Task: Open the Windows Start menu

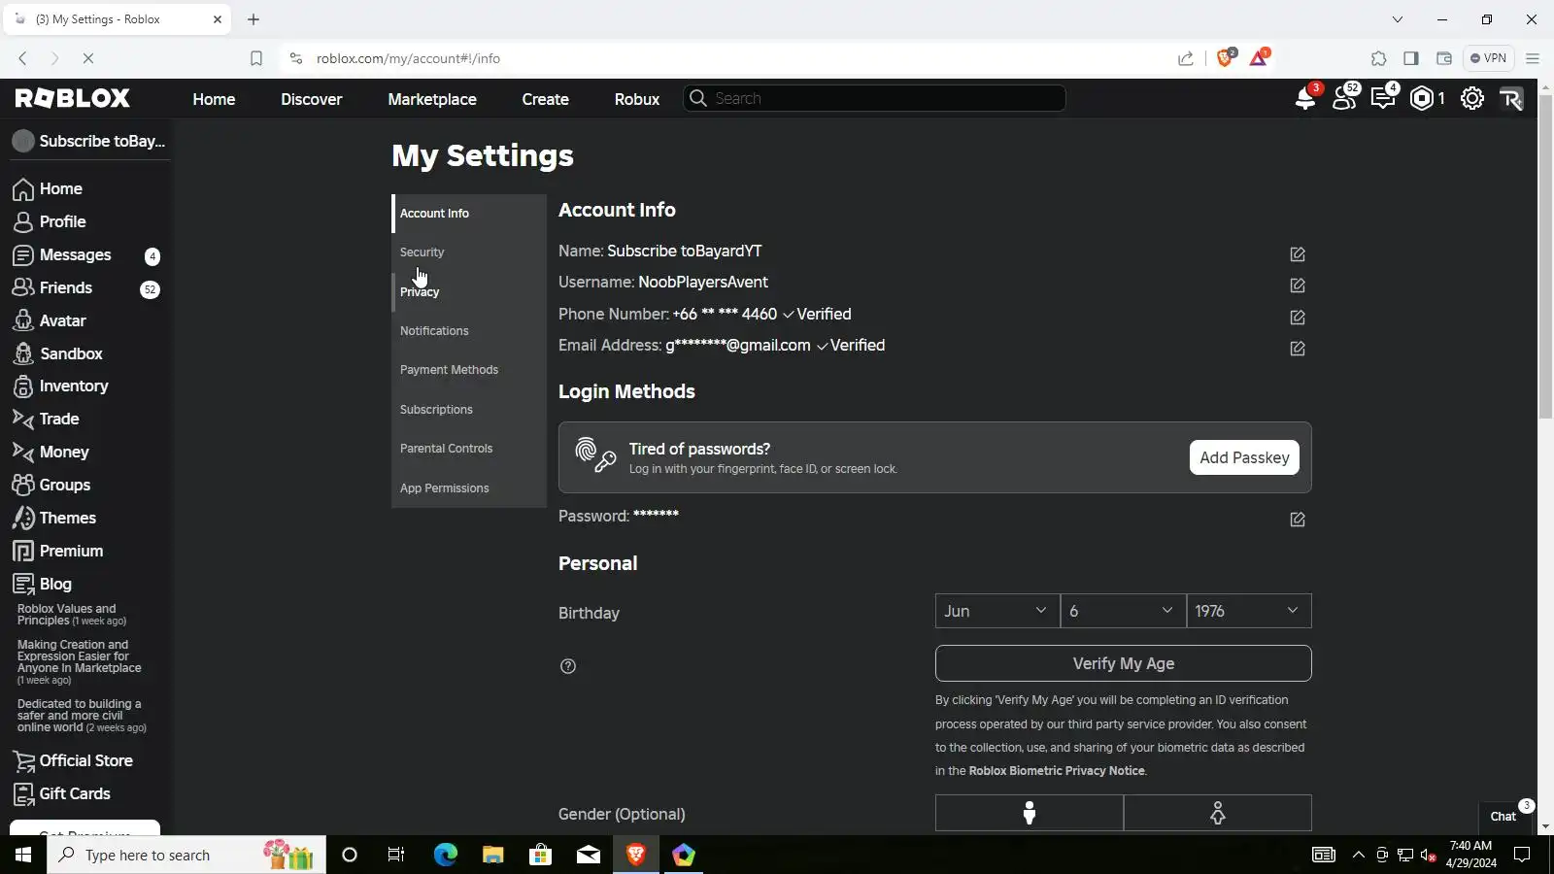Action: [x=23, y=855]
